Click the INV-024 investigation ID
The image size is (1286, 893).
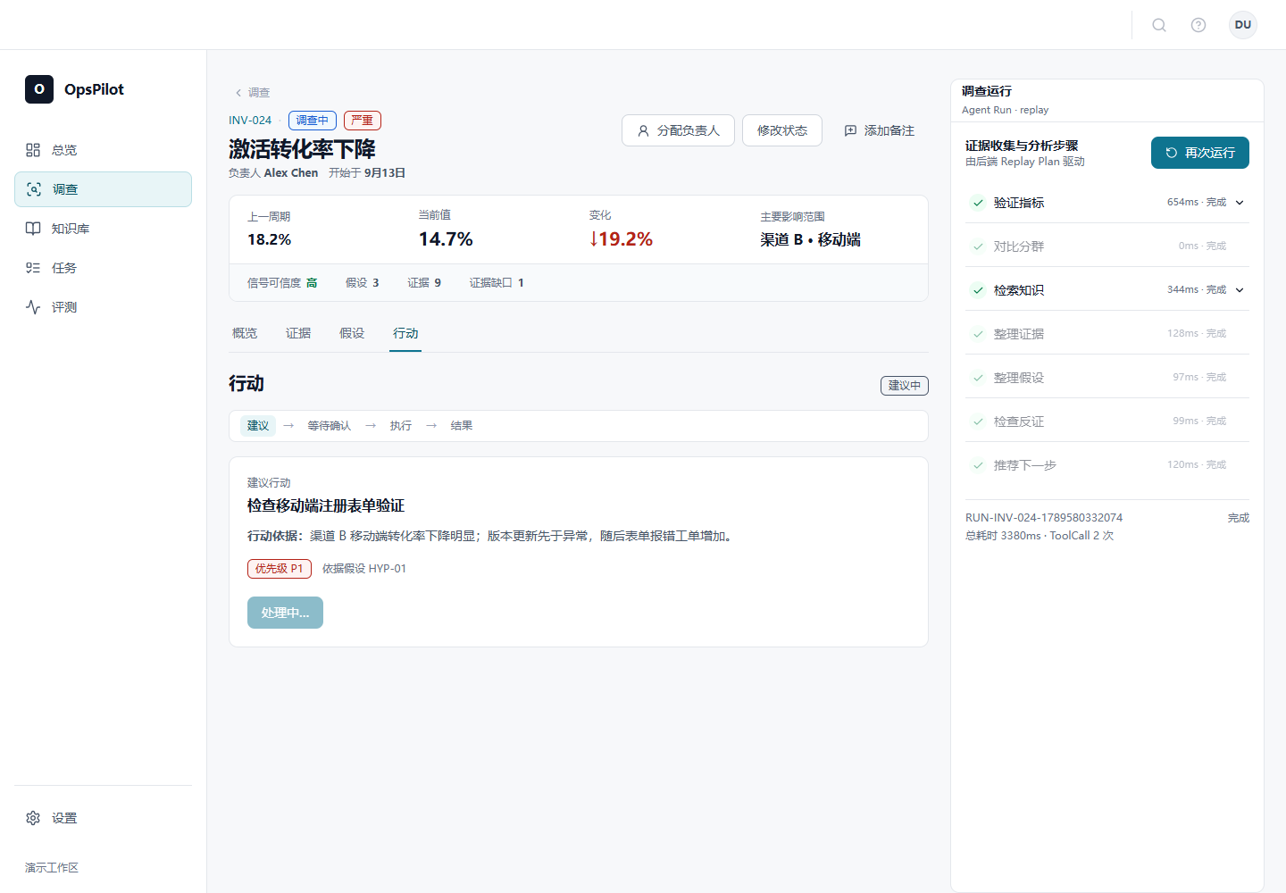pyautogui.click(x=250, y=121)
